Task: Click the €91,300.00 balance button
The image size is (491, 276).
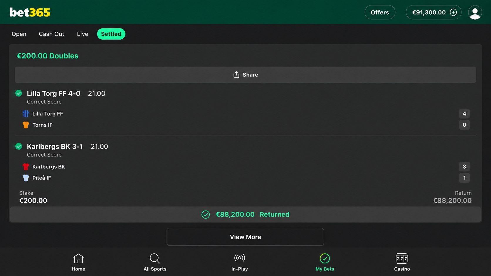Action: [433, 12]
